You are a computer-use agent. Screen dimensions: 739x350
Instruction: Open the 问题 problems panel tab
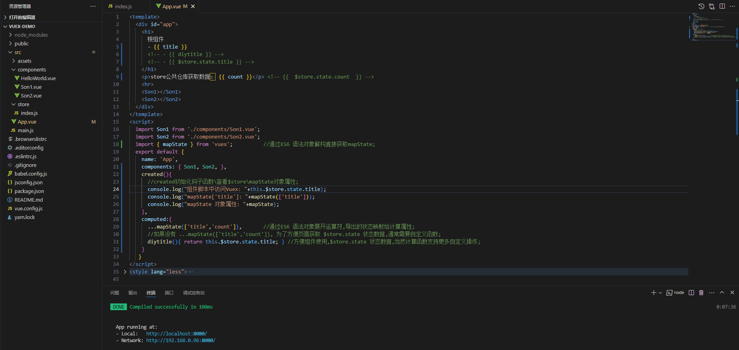[x=115, y=293]
